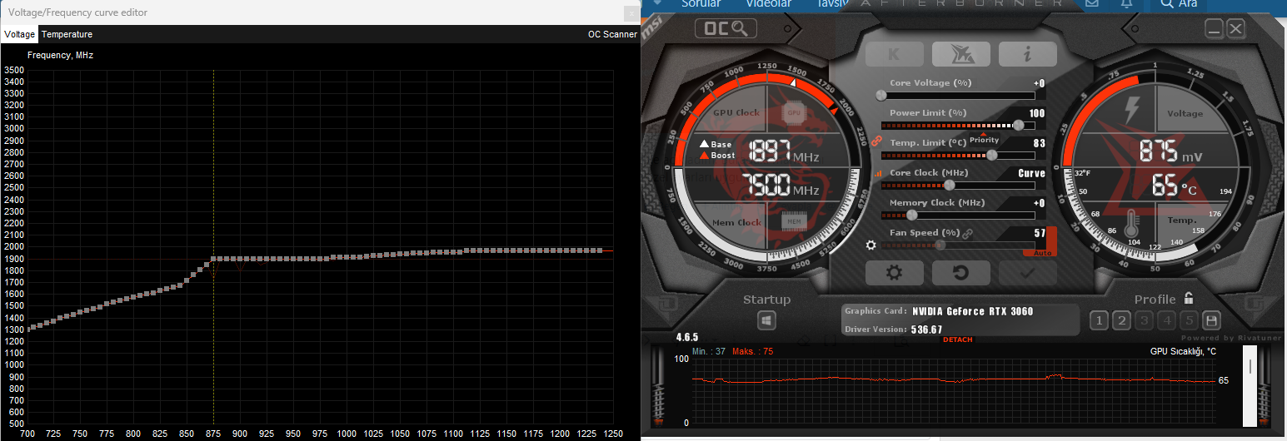Click the Core Clock slider handle

pyautogui.click(x=949, y=186)
